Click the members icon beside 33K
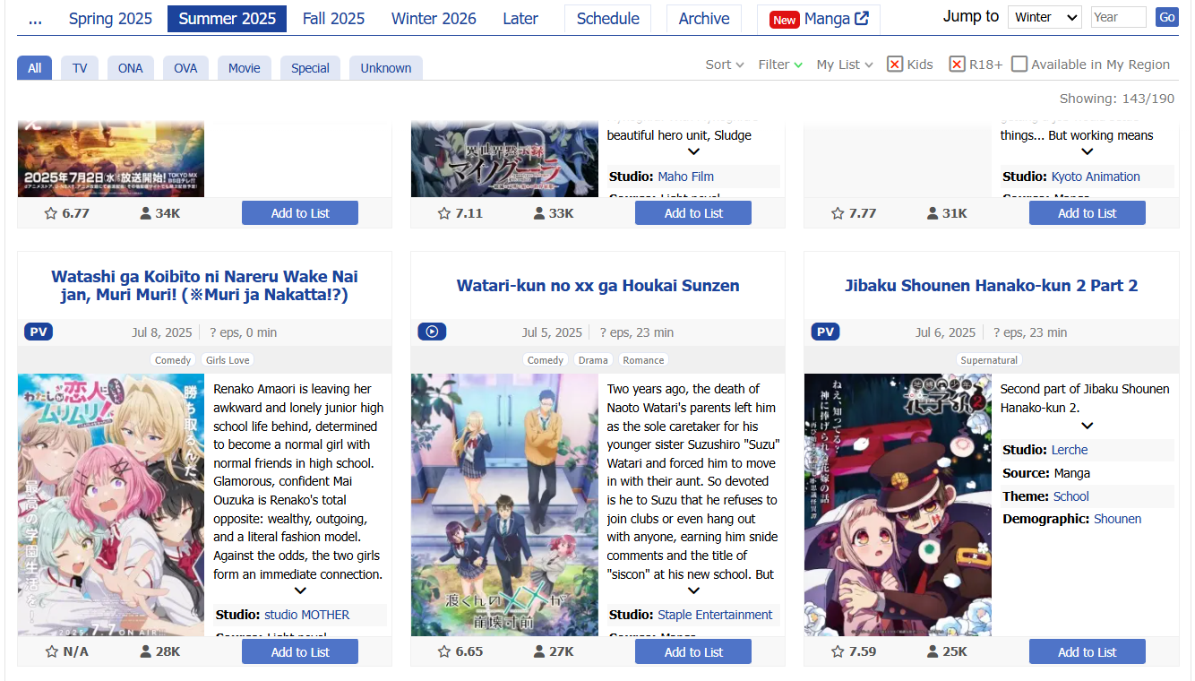The width and height of the screenshot is (1195, 681). [x=538, y=213]
